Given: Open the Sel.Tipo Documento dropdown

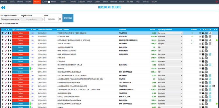Looking at the screenshot, I should click(11, 19).
